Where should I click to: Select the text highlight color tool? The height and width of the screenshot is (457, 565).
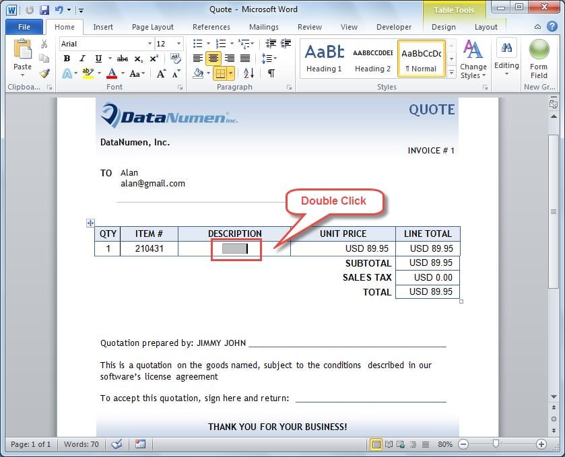(87, 72)
